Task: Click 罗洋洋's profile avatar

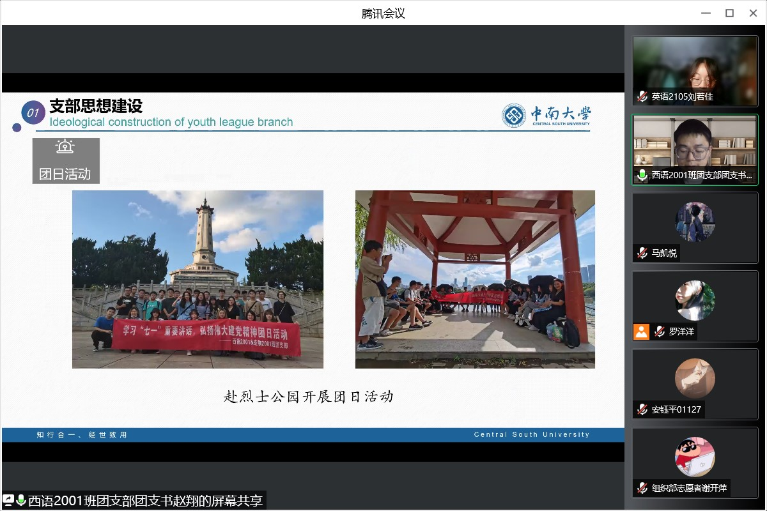Action: [695, 300]
